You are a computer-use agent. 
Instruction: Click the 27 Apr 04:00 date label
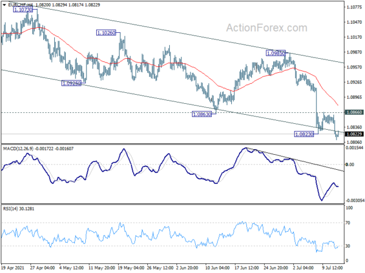point(43,268)
